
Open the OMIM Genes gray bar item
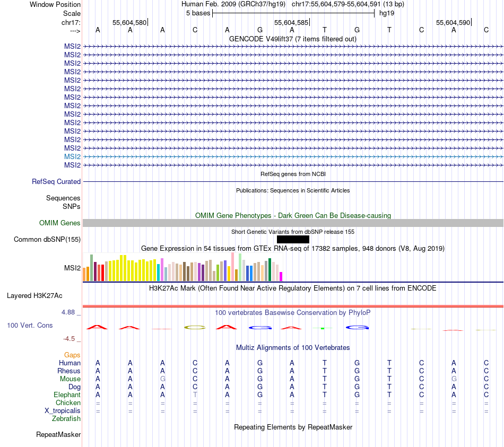coord(293,223)
